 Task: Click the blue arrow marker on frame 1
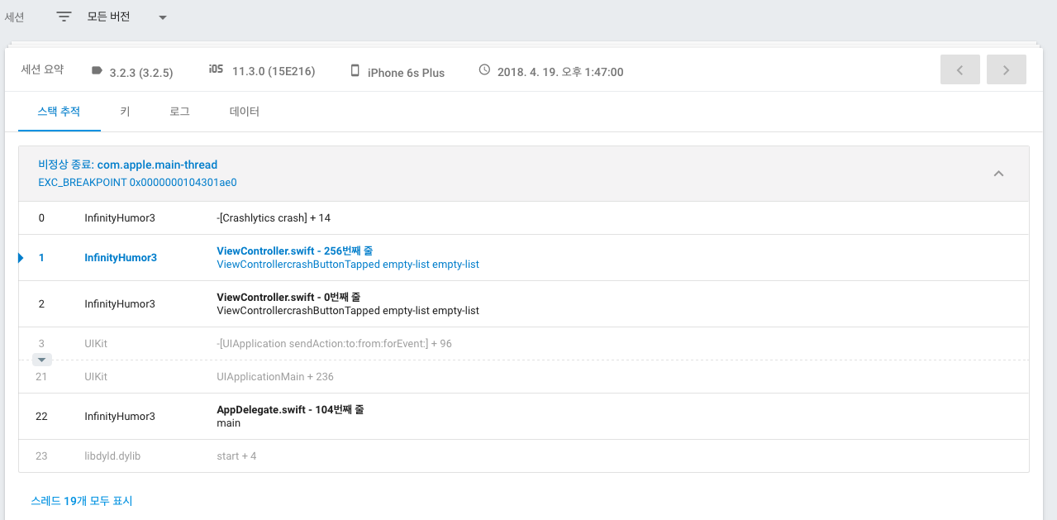(x=21, y=258)
